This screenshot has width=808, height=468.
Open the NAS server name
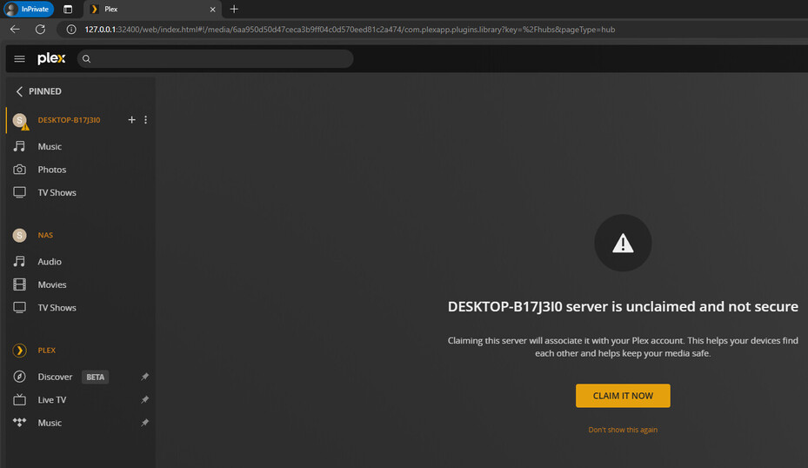pyautogui.click(x=45, y=235)
